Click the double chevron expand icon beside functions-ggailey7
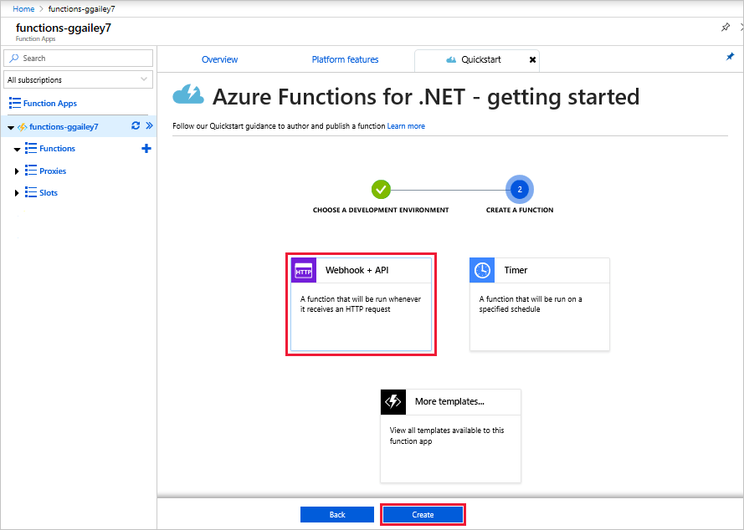The width and height of the screenshot is (744, 530). [x=149, y=125]
